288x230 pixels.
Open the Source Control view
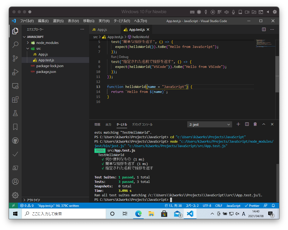[15, 58]
